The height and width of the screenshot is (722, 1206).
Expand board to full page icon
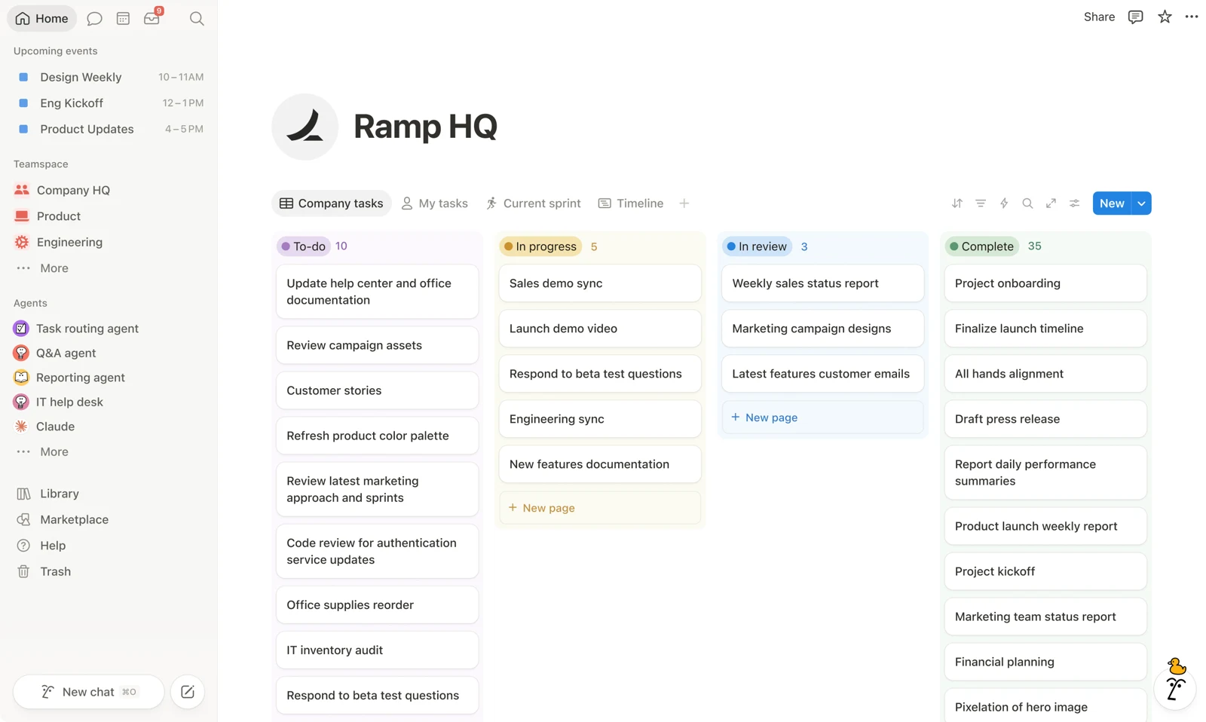pos(1051,203)
